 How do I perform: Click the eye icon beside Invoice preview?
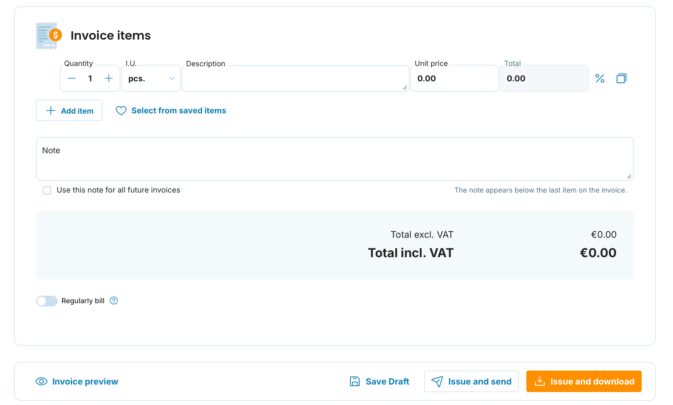tap(42, 381)
